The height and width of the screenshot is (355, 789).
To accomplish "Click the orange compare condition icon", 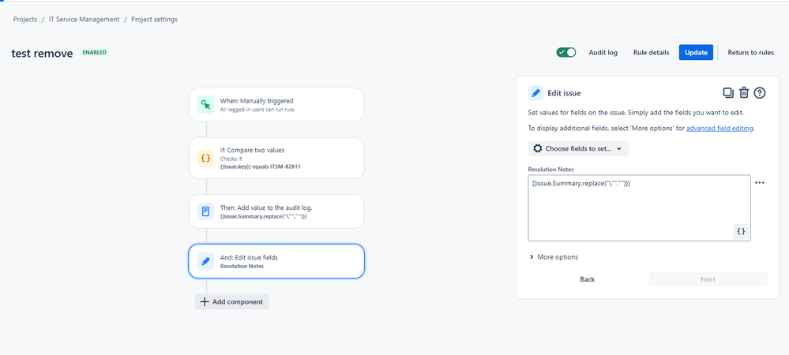I will (205, 158).
